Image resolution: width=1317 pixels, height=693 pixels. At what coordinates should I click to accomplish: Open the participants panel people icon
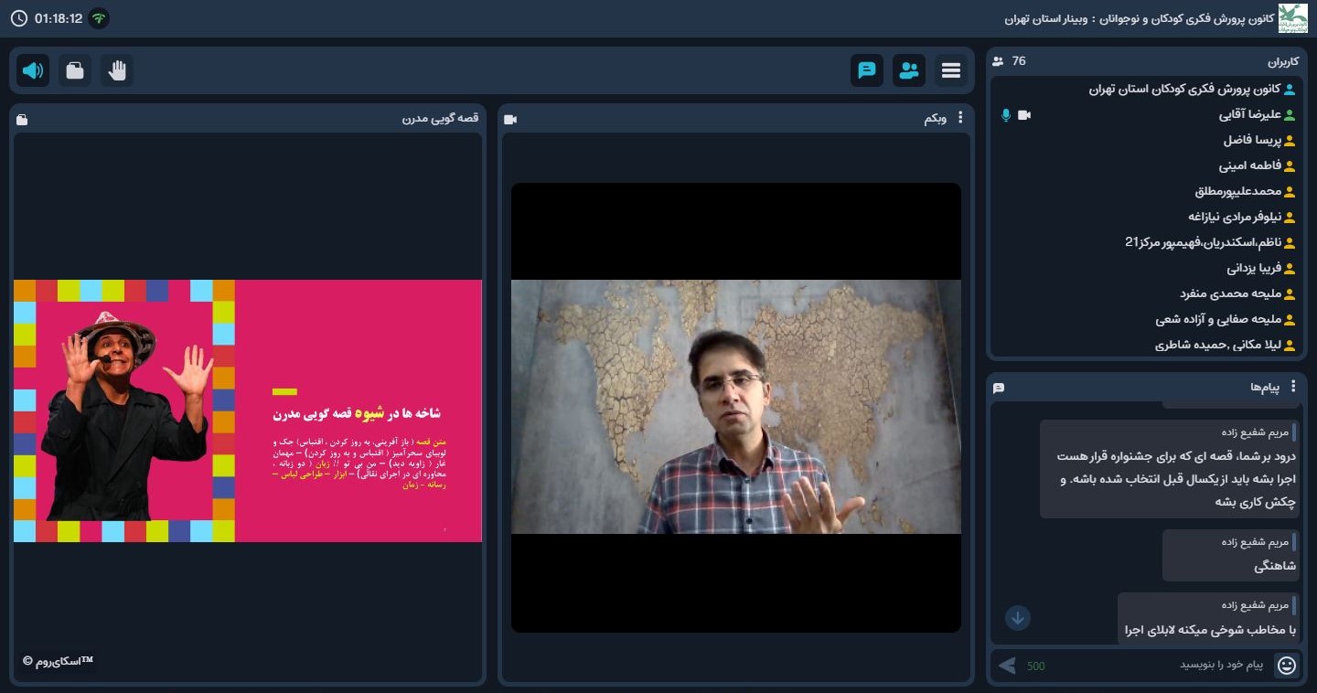coord(908,70)
